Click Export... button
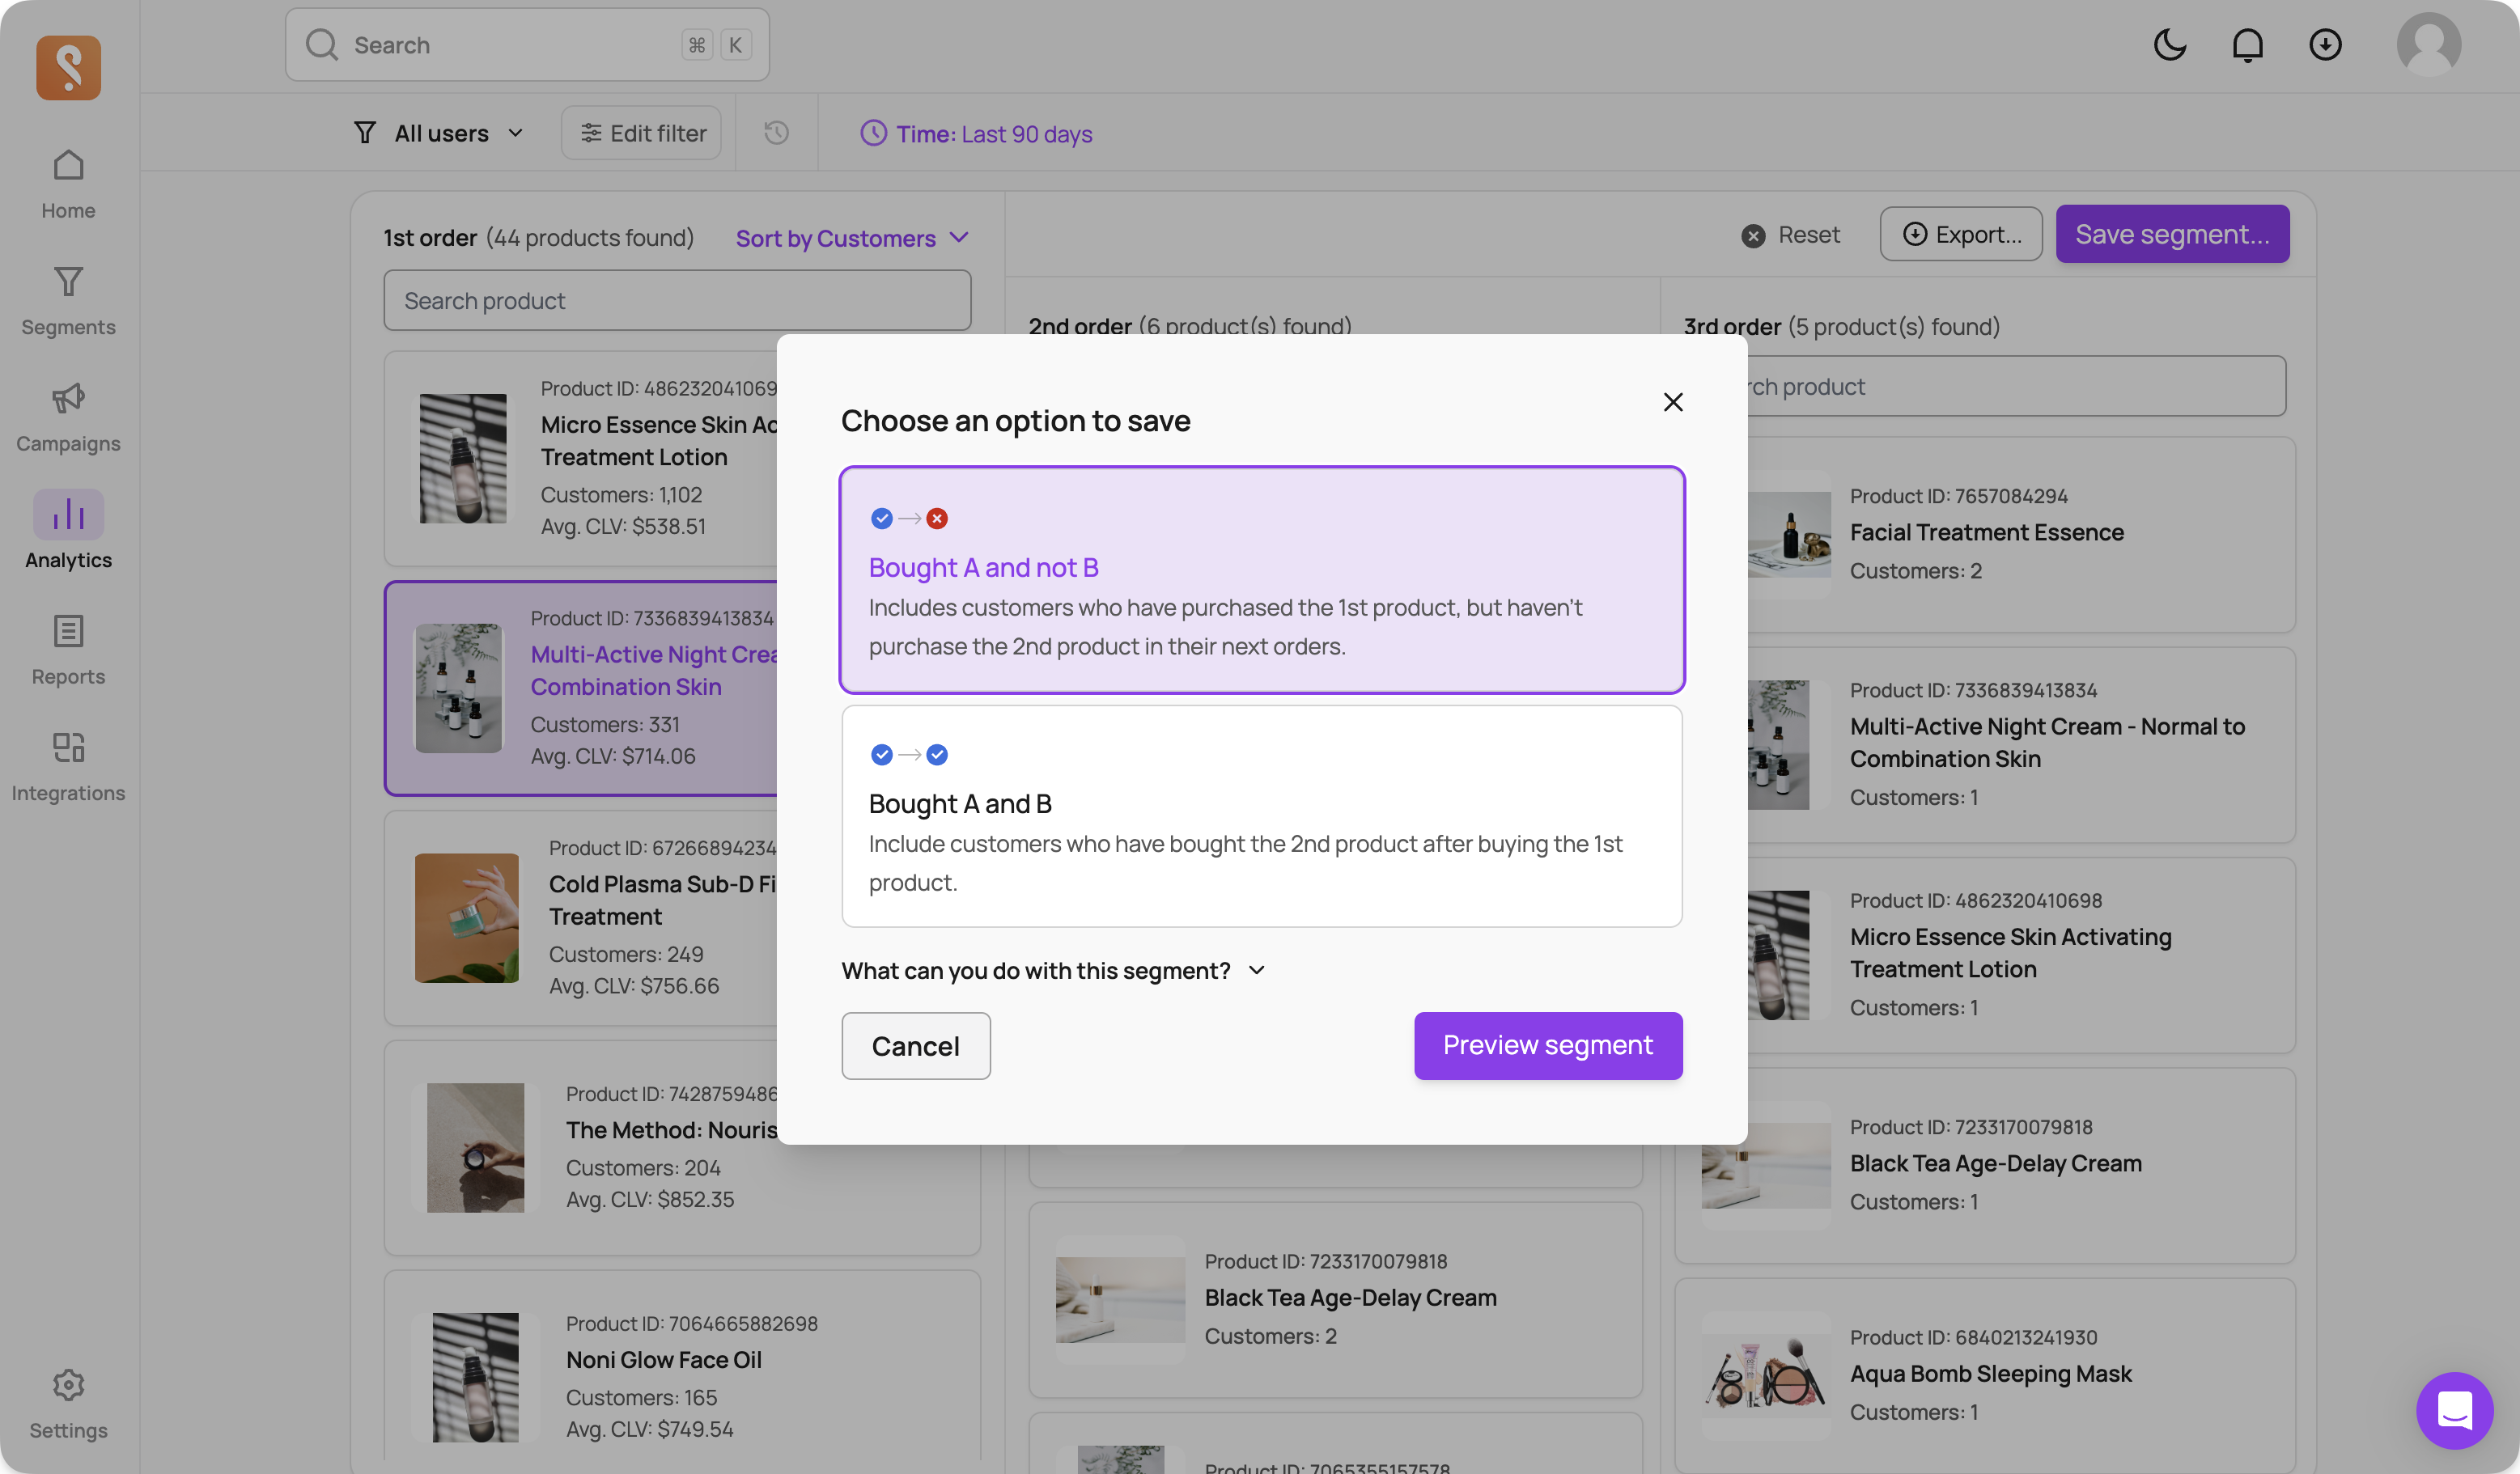 [1960, 234]
